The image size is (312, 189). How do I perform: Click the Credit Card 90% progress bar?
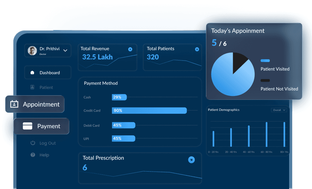tap(149, 110)
